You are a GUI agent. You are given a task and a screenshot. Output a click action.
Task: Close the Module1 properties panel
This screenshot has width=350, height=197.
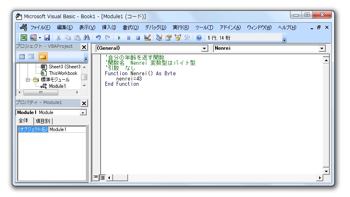84,103
